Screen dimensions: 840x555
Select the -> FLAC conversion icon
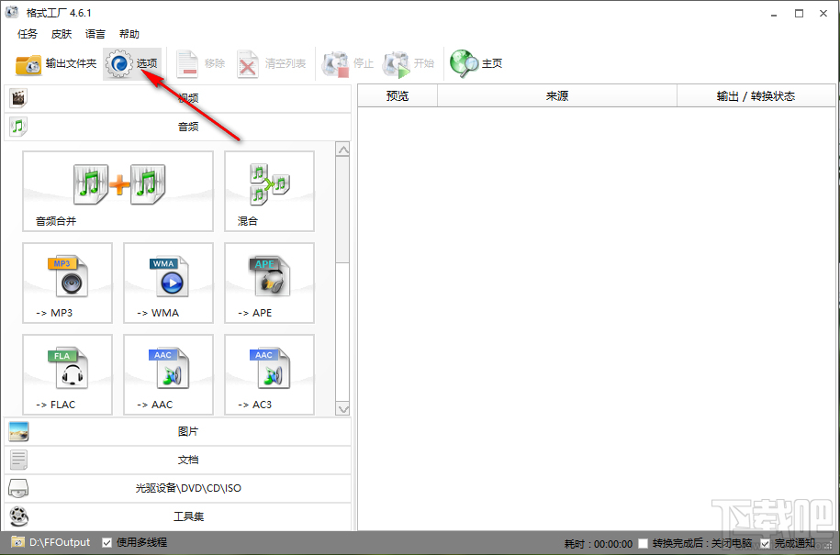[x=68, y=374]
